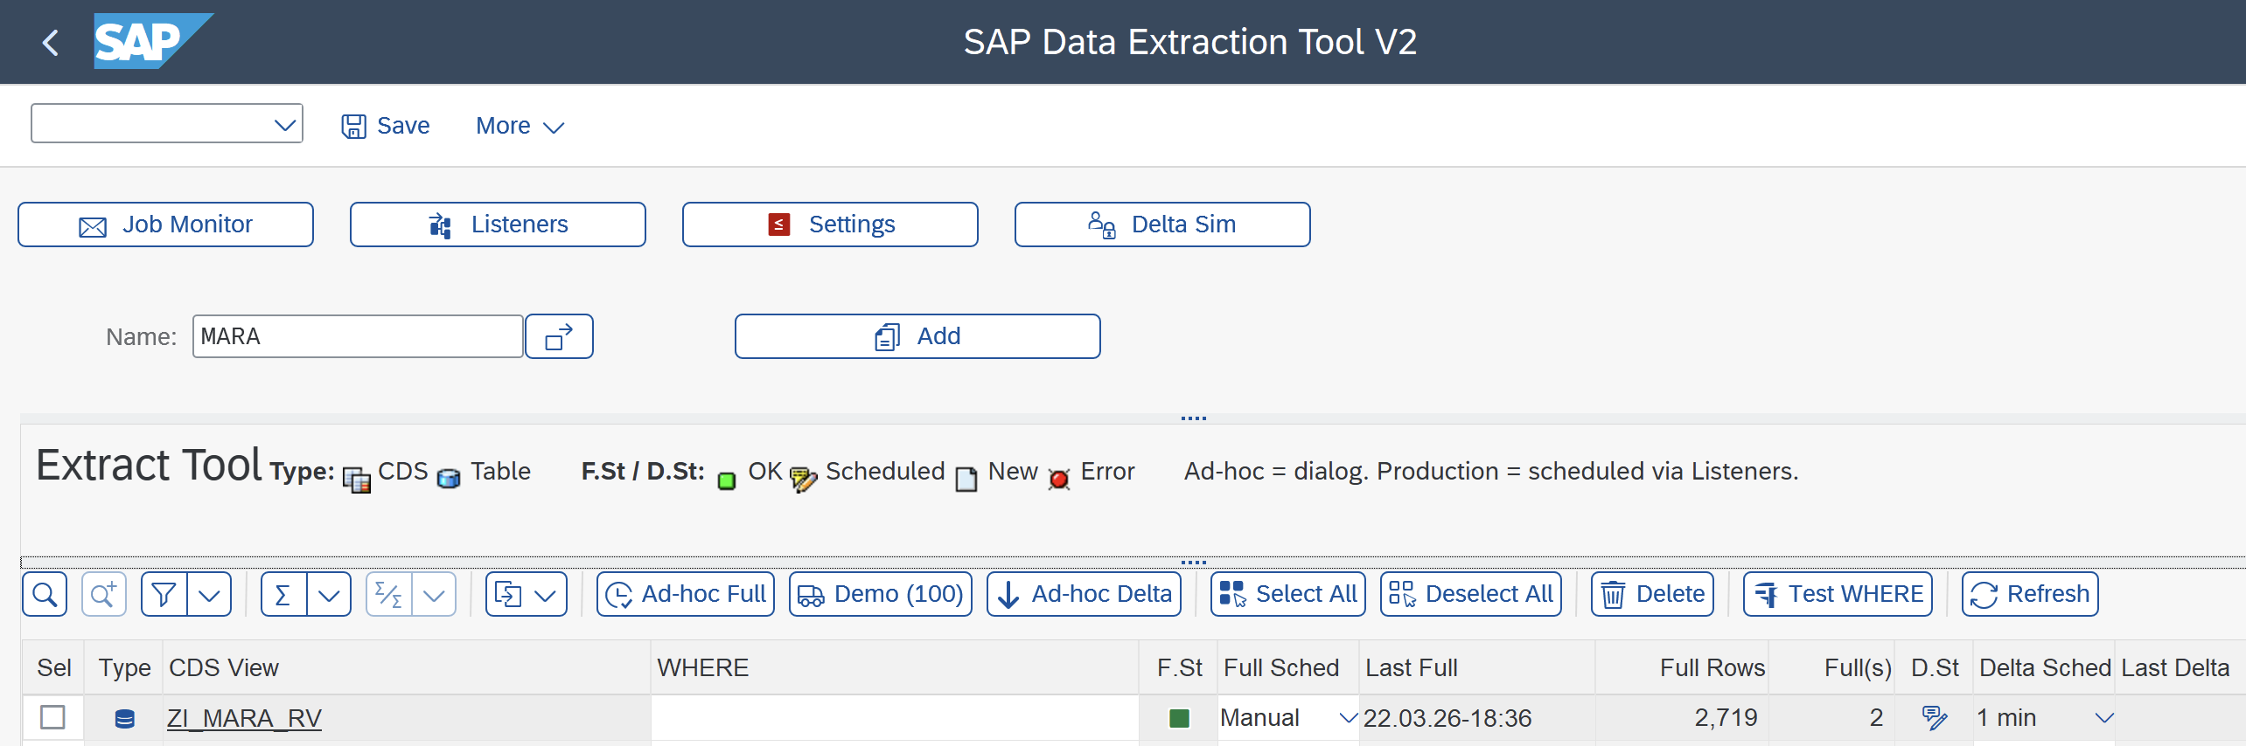The width and height of the screenshot is (2246, 746).
Task: Open value help next to Name field
Action: point(559,336)
